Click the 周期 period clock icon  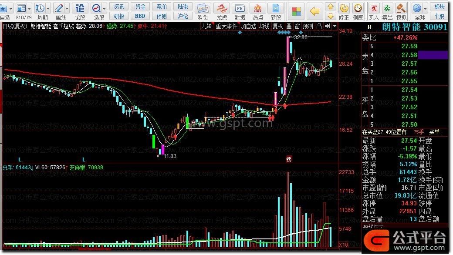[40, 8]
